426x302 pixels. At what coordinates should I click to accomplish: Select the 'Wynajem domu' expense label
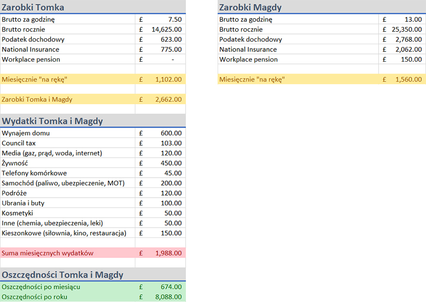26,133
